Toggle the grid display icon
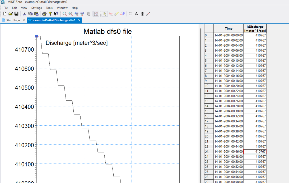This screenshot has height=183, width=289. tap(96, 14)
